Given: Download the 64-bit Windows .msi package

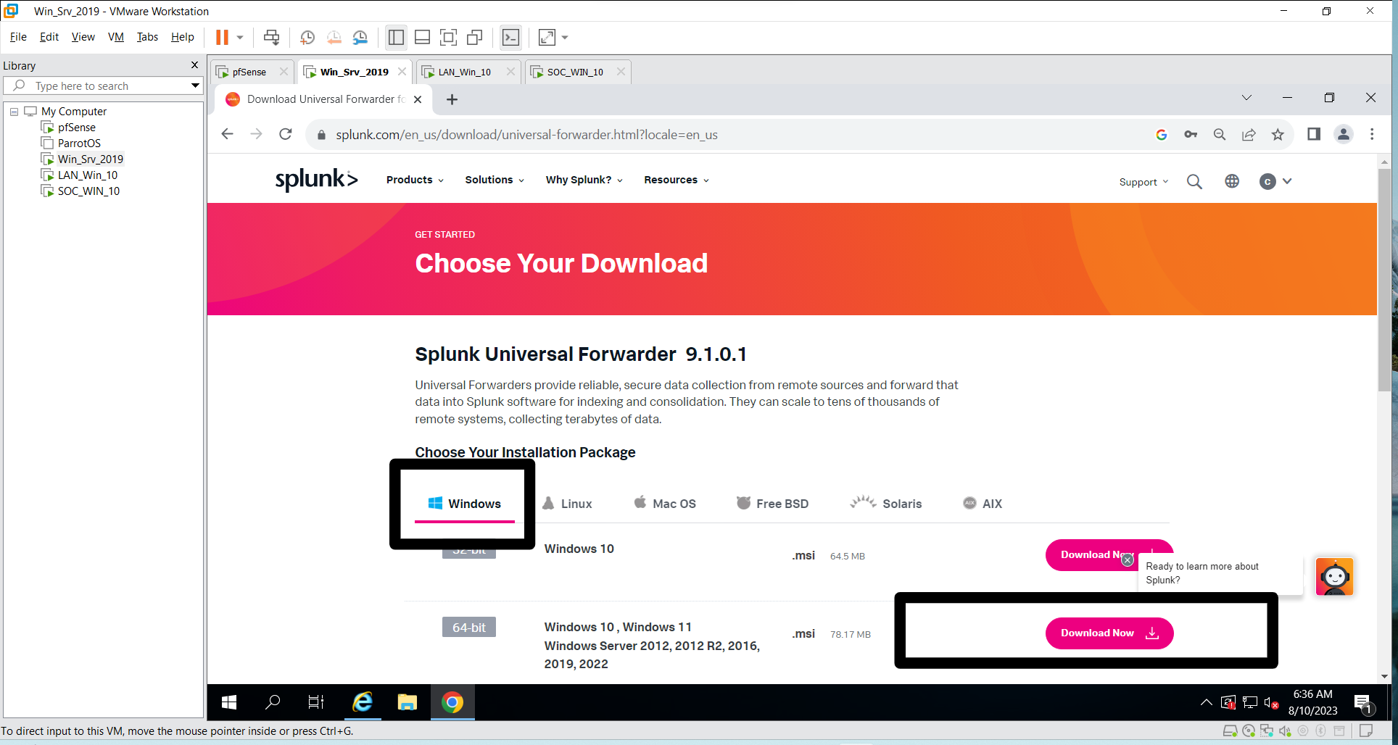Looking at the screenshot, I should (1109, 633).
